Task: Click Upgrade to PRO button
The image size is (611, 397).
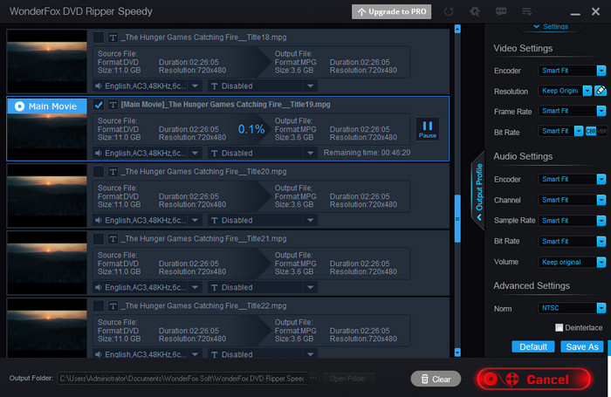Action: pos(391,11)
